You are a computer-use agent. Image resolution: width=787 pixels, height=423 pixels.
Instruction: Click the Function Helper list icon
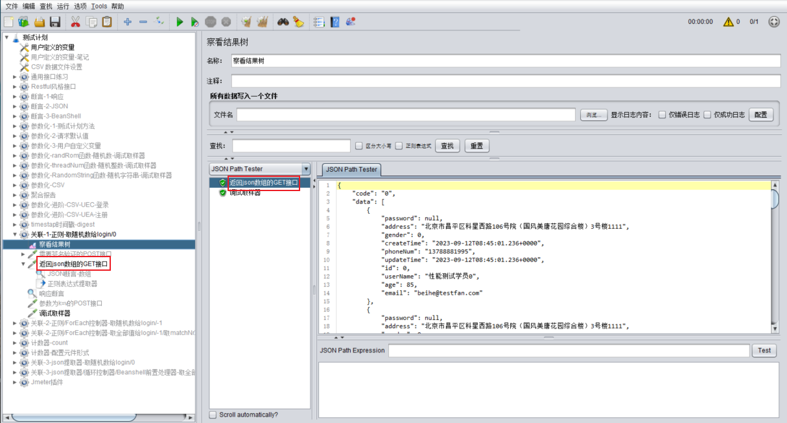(x=318, y=22)
